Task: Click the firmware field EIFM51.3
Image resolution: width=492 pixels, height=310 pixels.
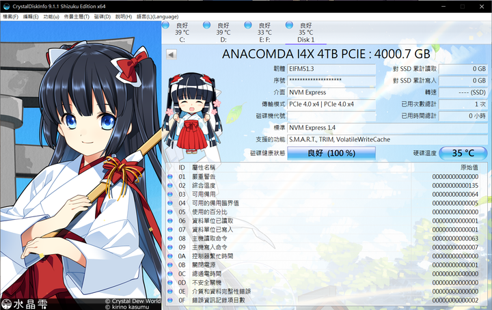Action: (x=331, y=69)
